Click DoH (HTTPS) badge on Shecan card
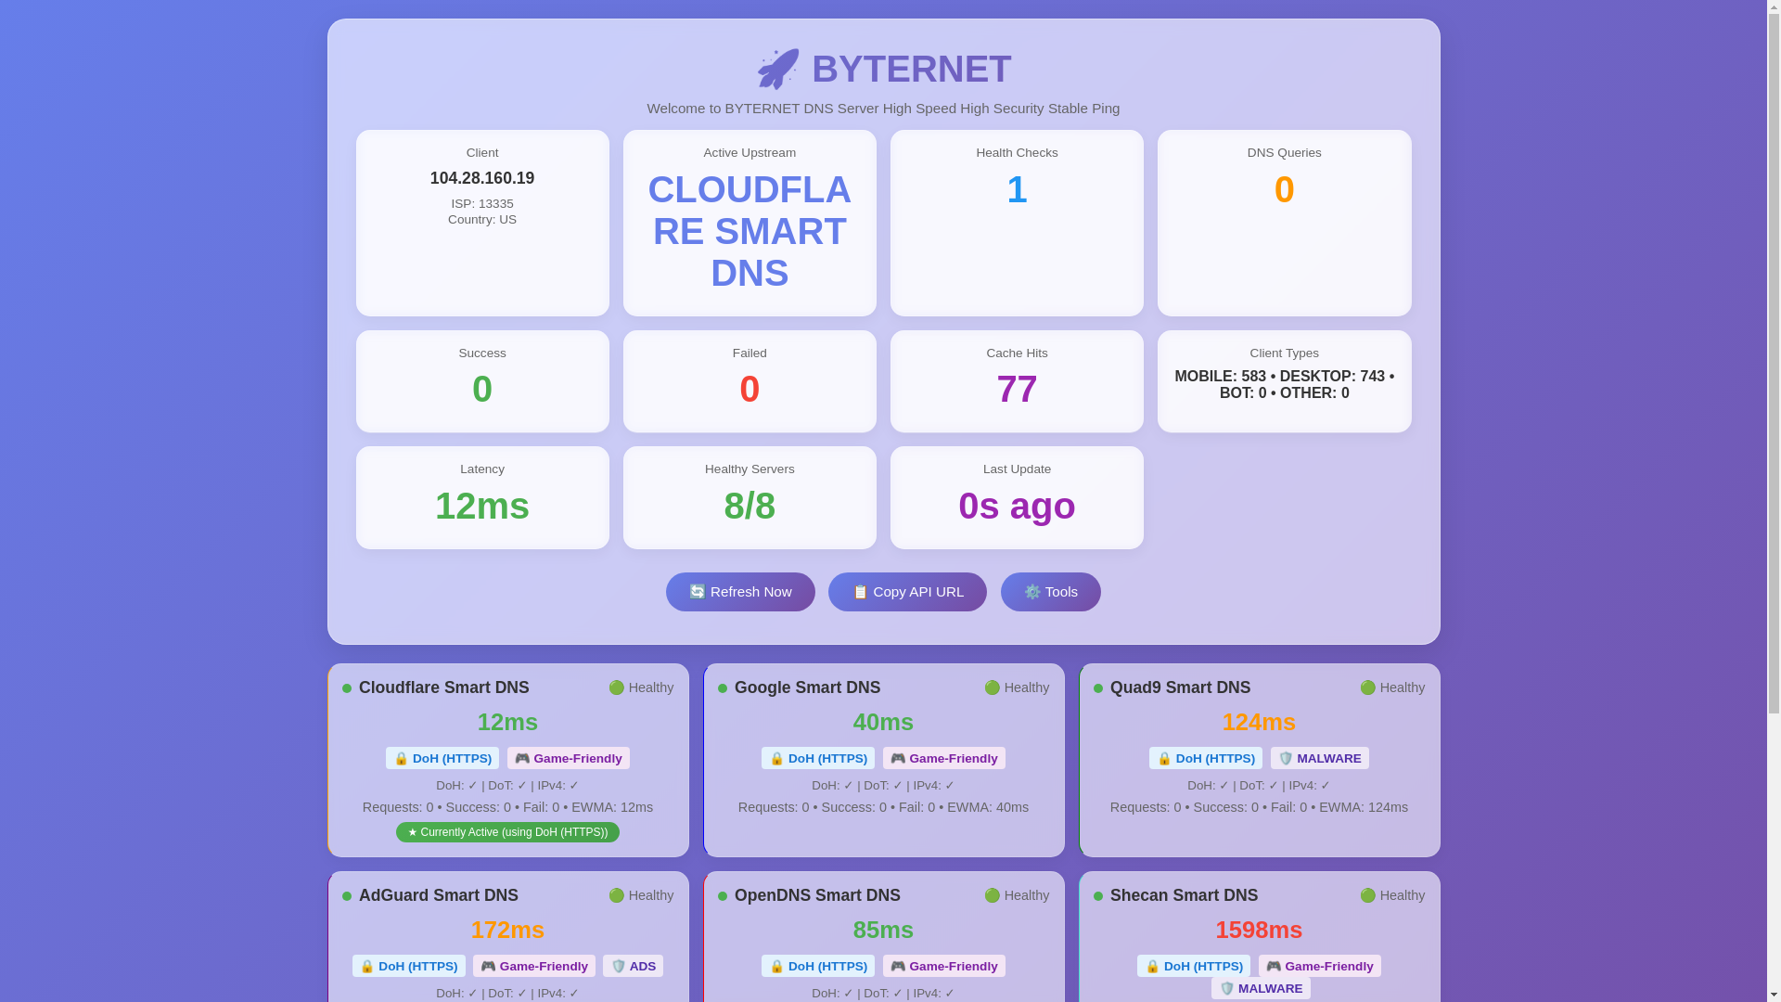1781x1002 pixels. [x=1194, y=966]
